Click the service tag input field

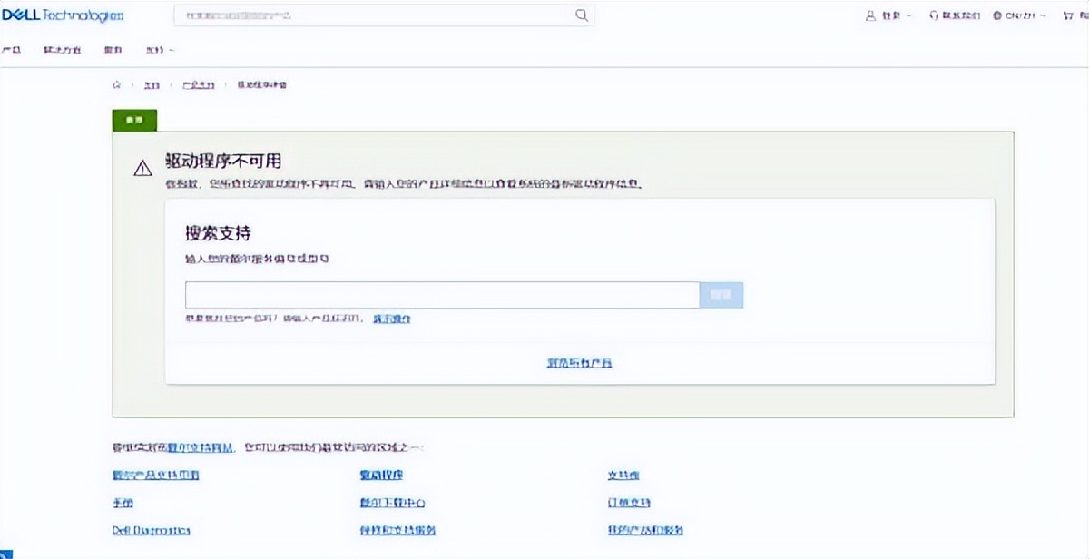tap(440, 295)
